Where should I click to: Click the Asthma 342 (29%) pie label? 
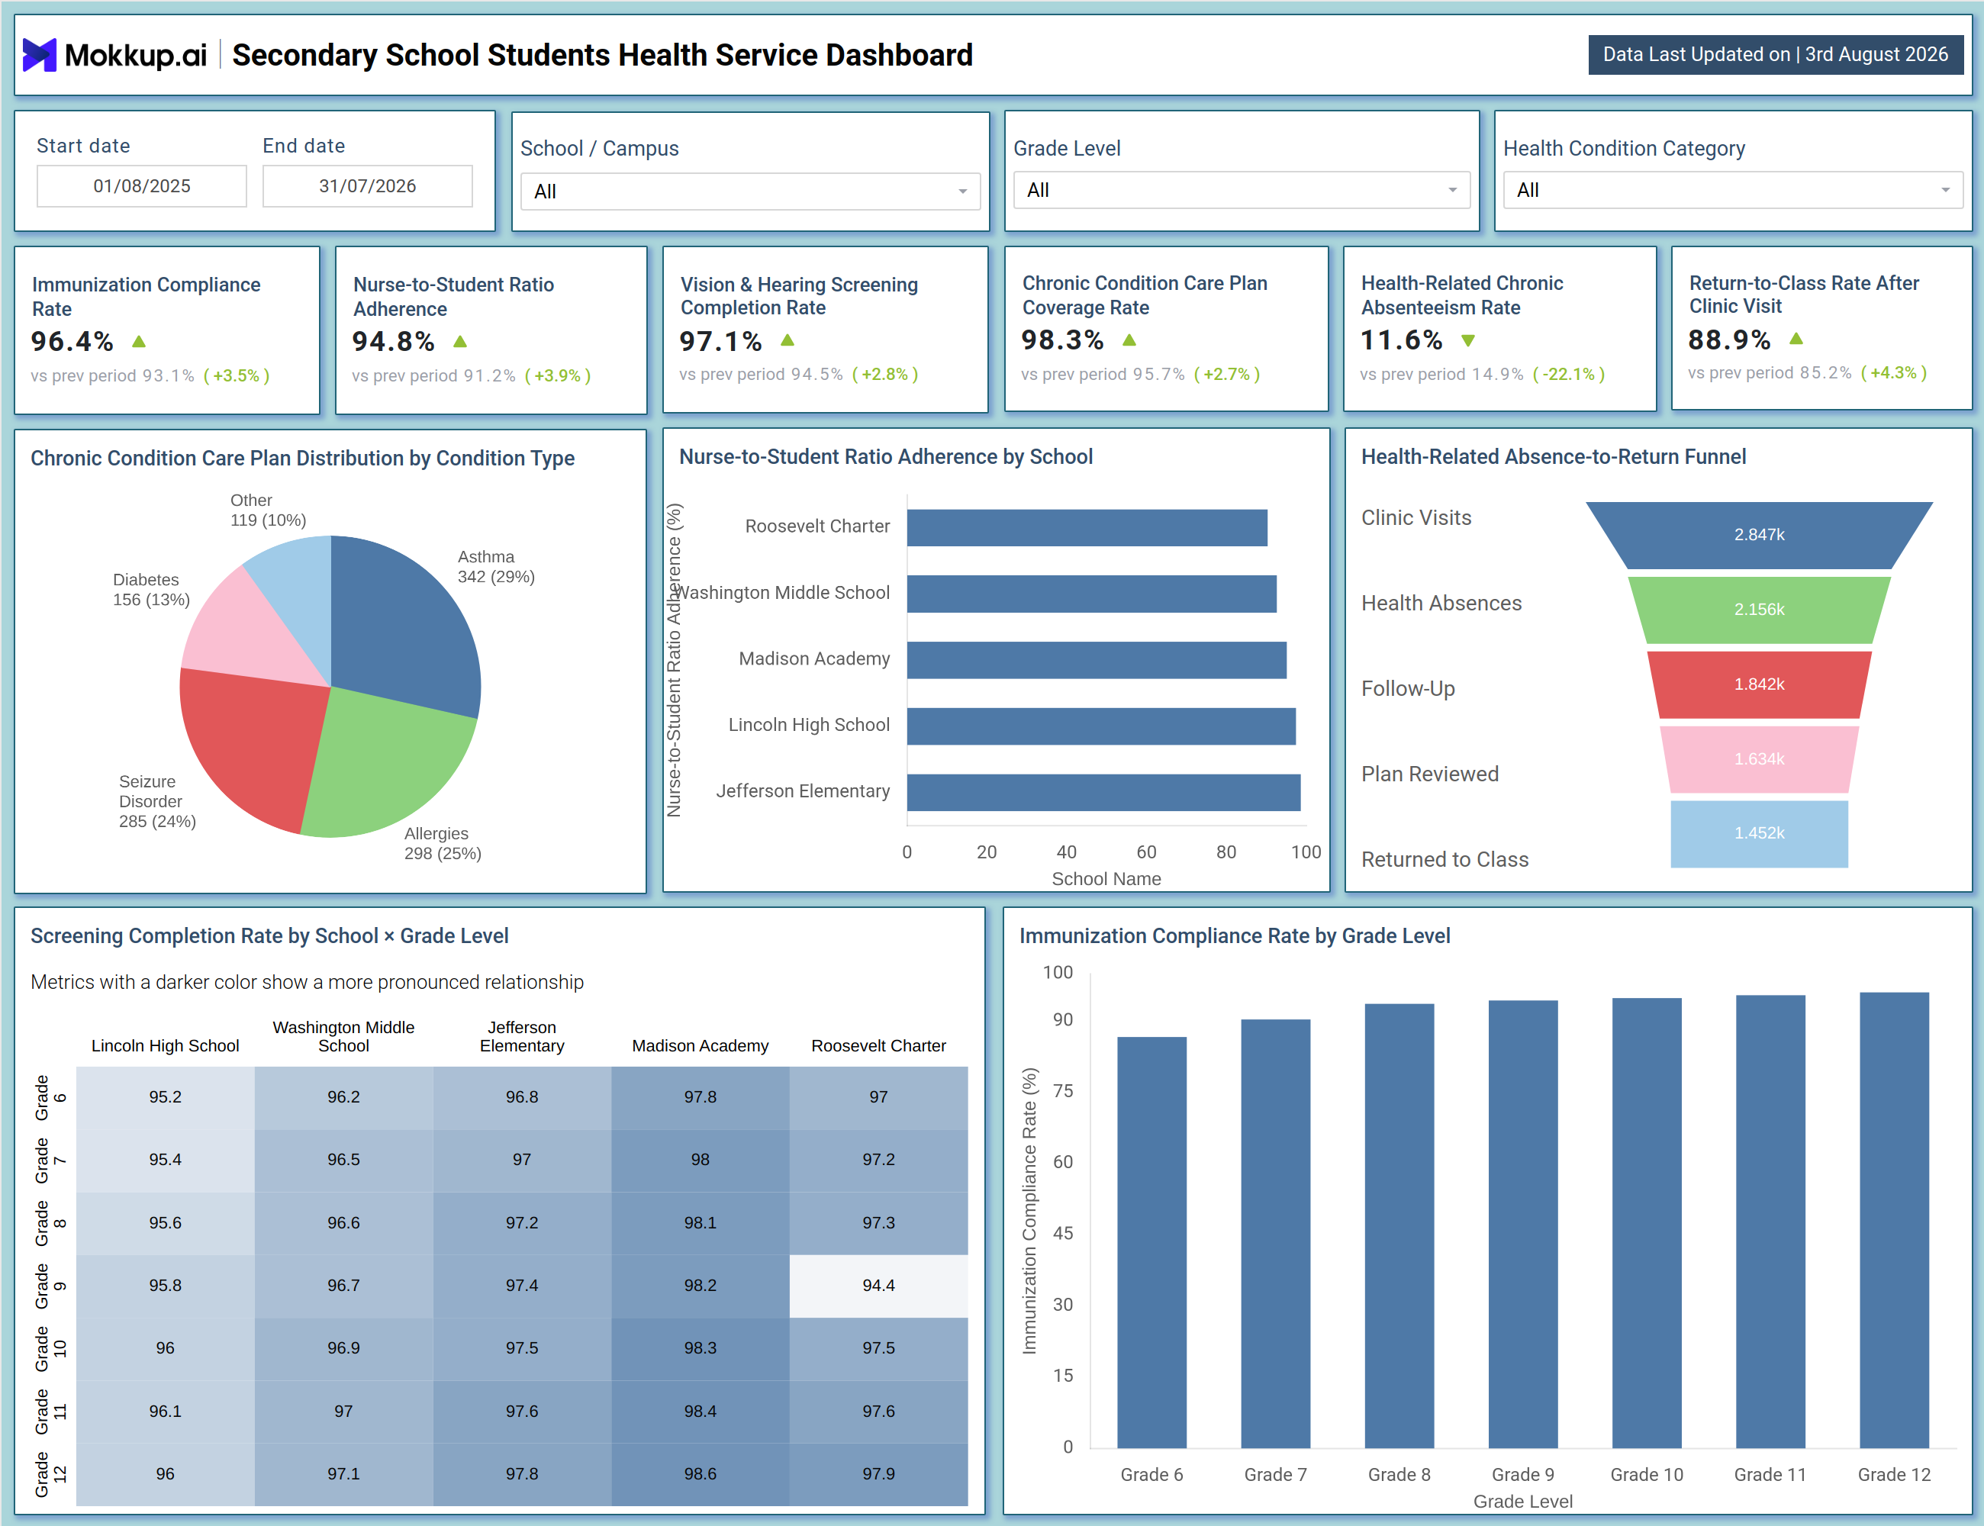(496, 567)
